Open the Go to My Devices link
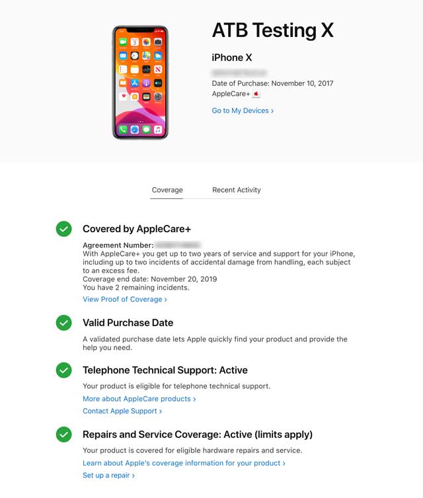This screenshot has width=423, height=498. [243, 110]
